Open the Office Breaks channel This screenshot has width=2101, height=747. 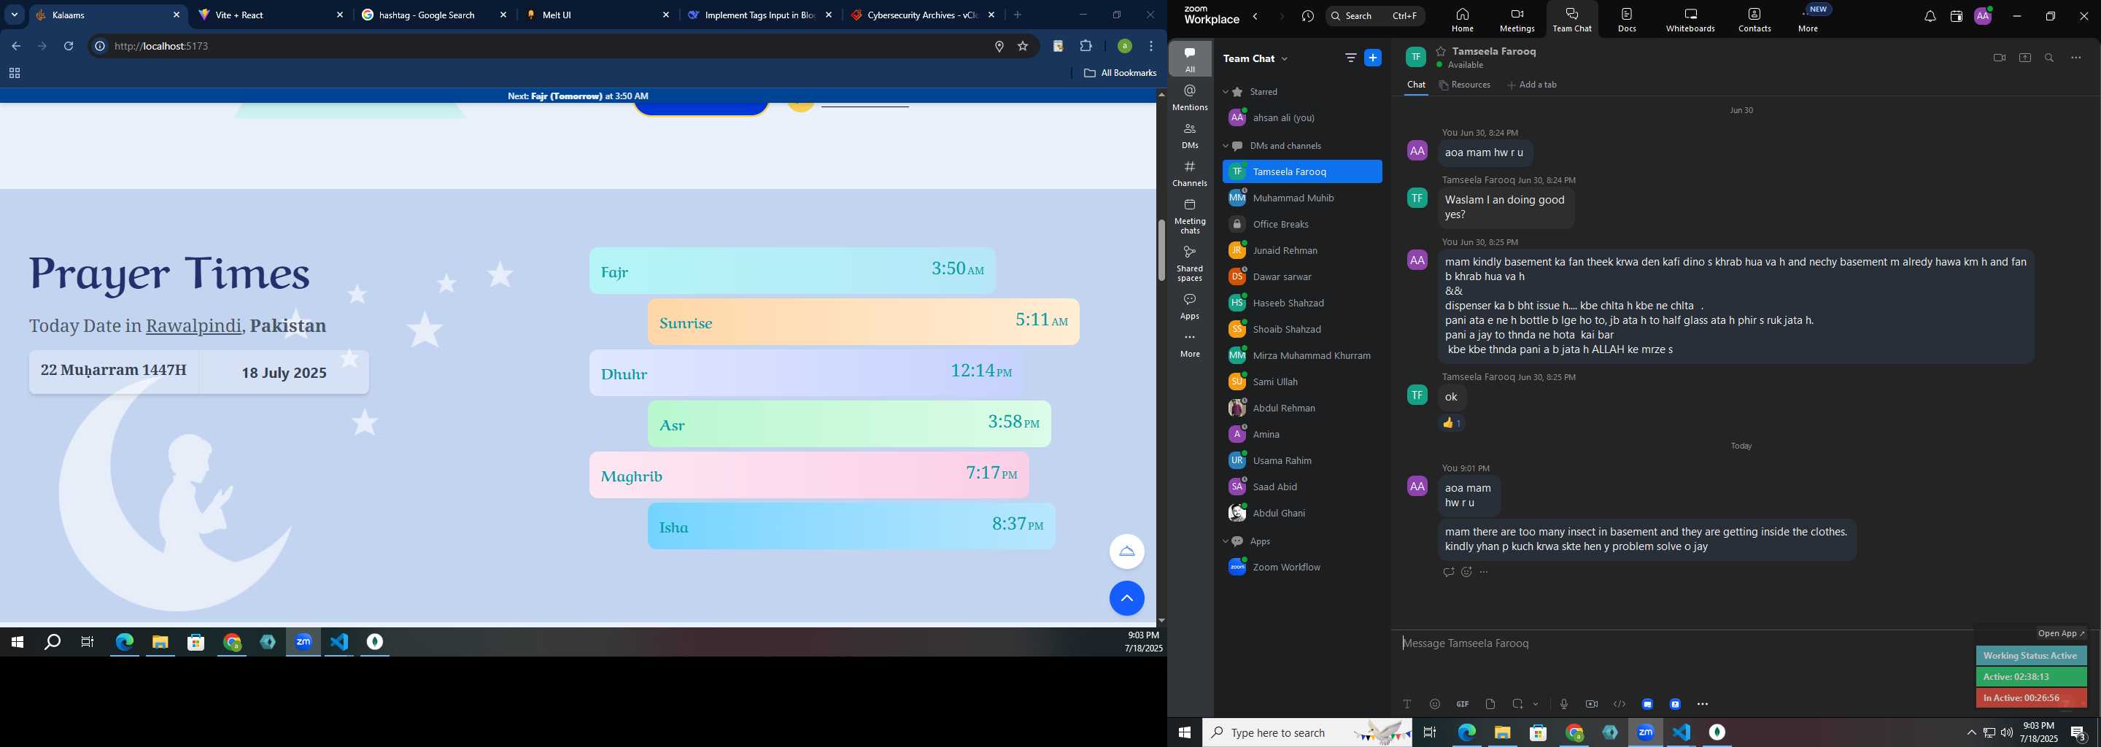[1301, 224]
